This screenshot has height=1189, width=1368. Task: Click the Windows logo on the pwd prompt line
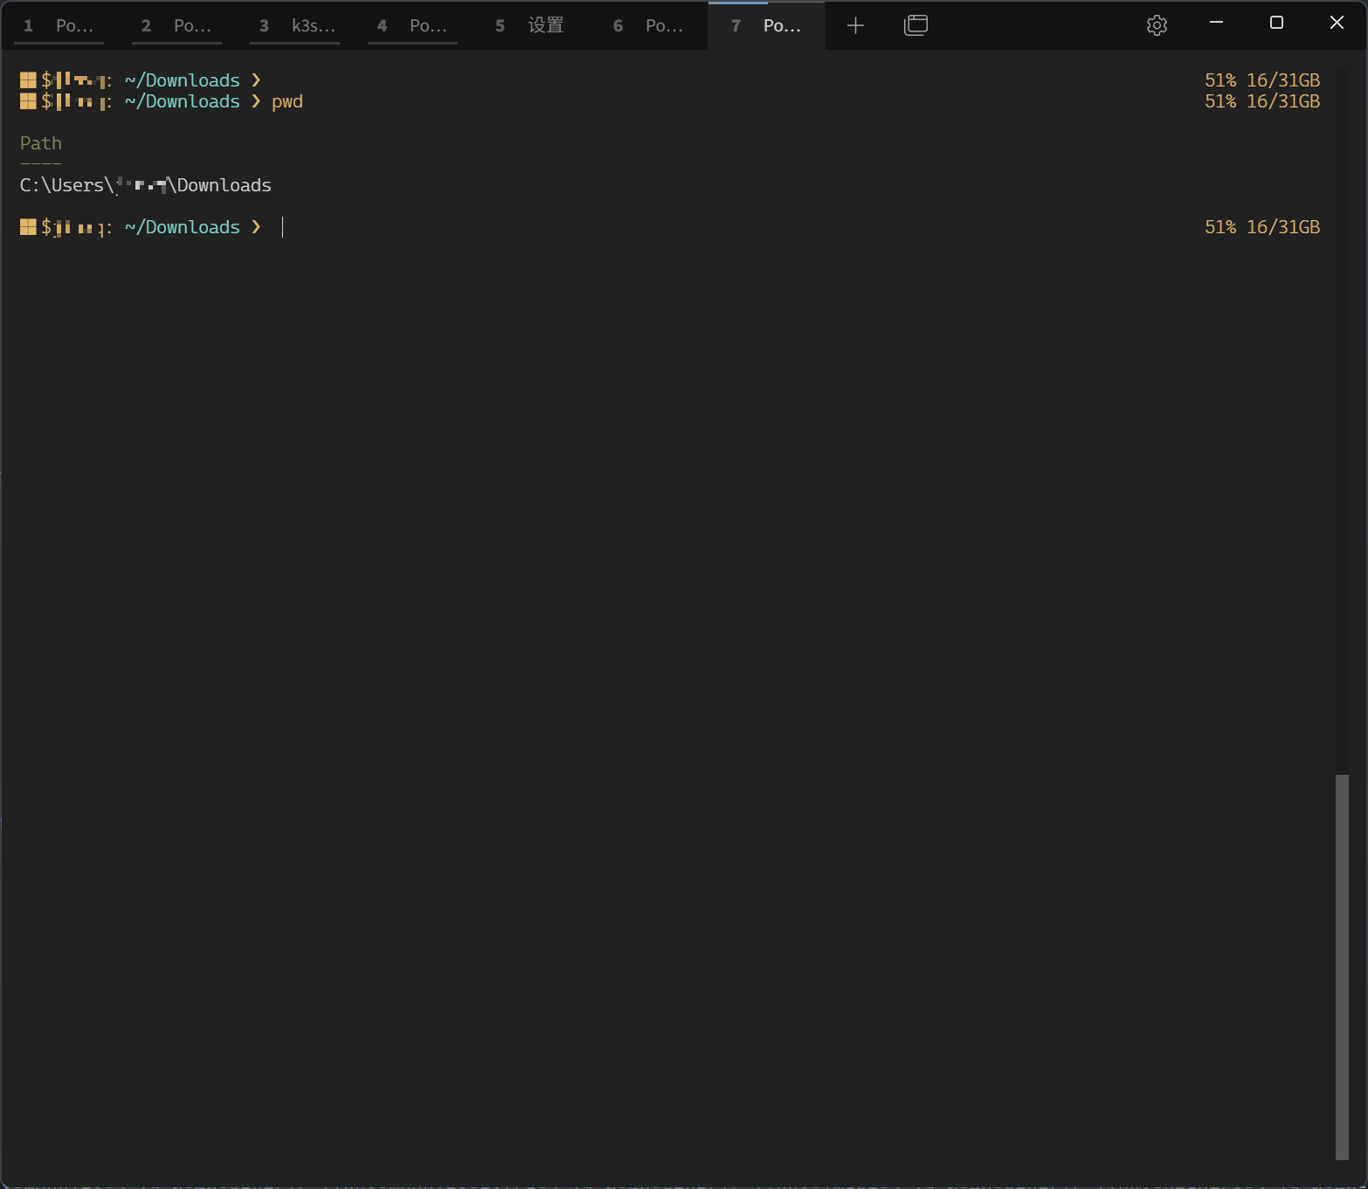pyautogui.click(x=28, y=101)
